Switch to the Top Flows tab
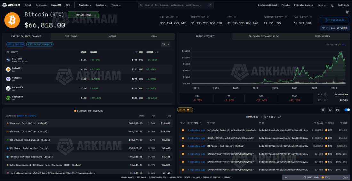 pos(71,36)
